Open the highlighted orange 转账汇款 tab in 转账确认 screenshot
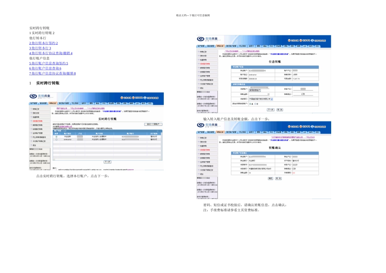 tap(220, 132)
